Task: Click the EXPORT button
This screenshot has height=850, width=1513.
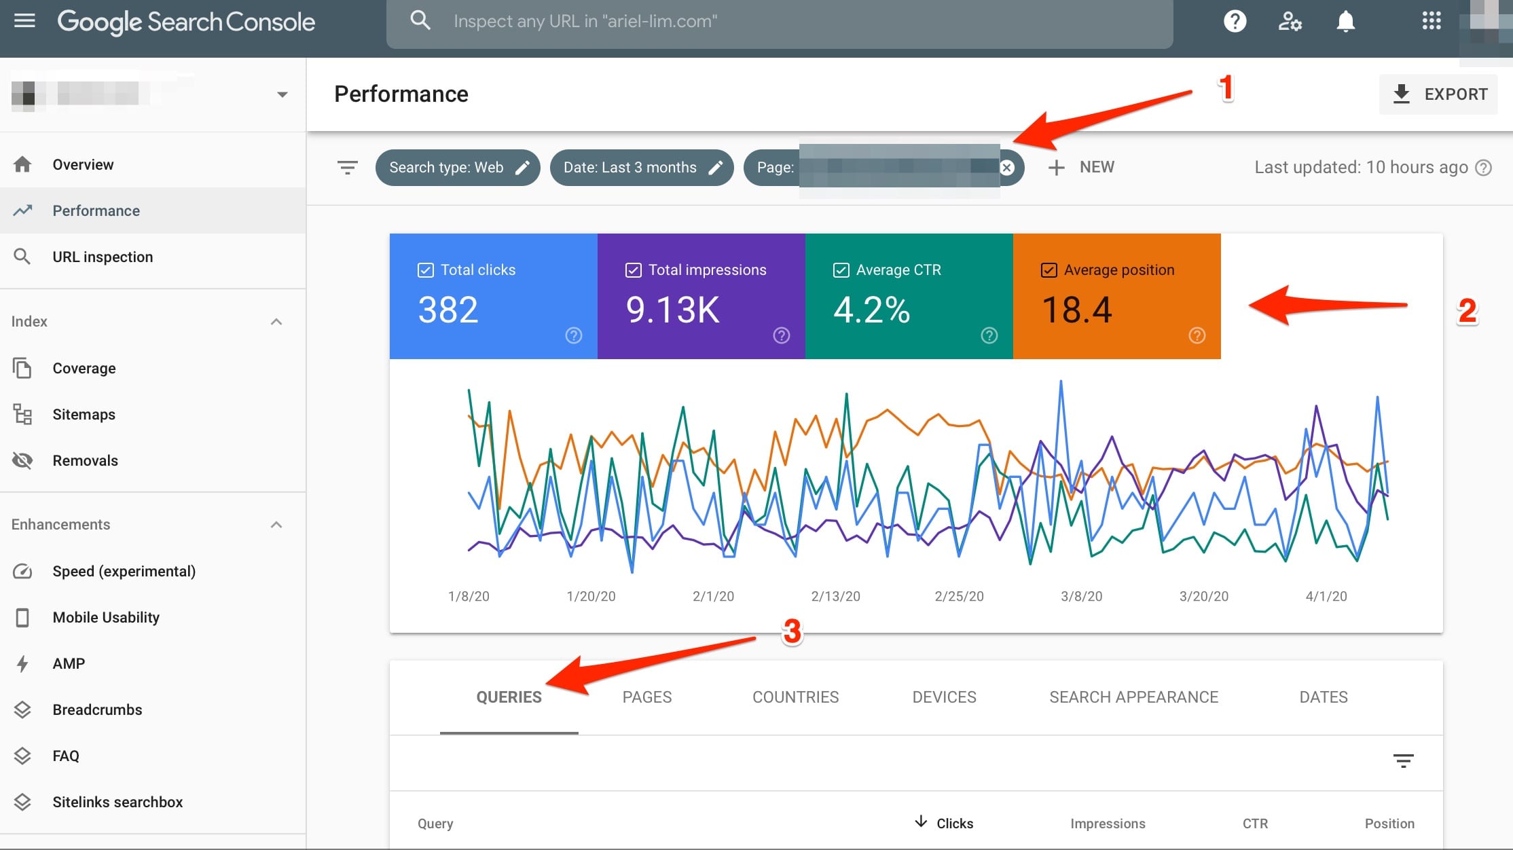Action: coord(1438,94)
